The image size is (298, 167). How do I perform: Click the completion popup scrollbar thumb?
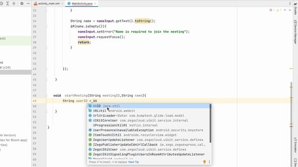pos(210,123)
